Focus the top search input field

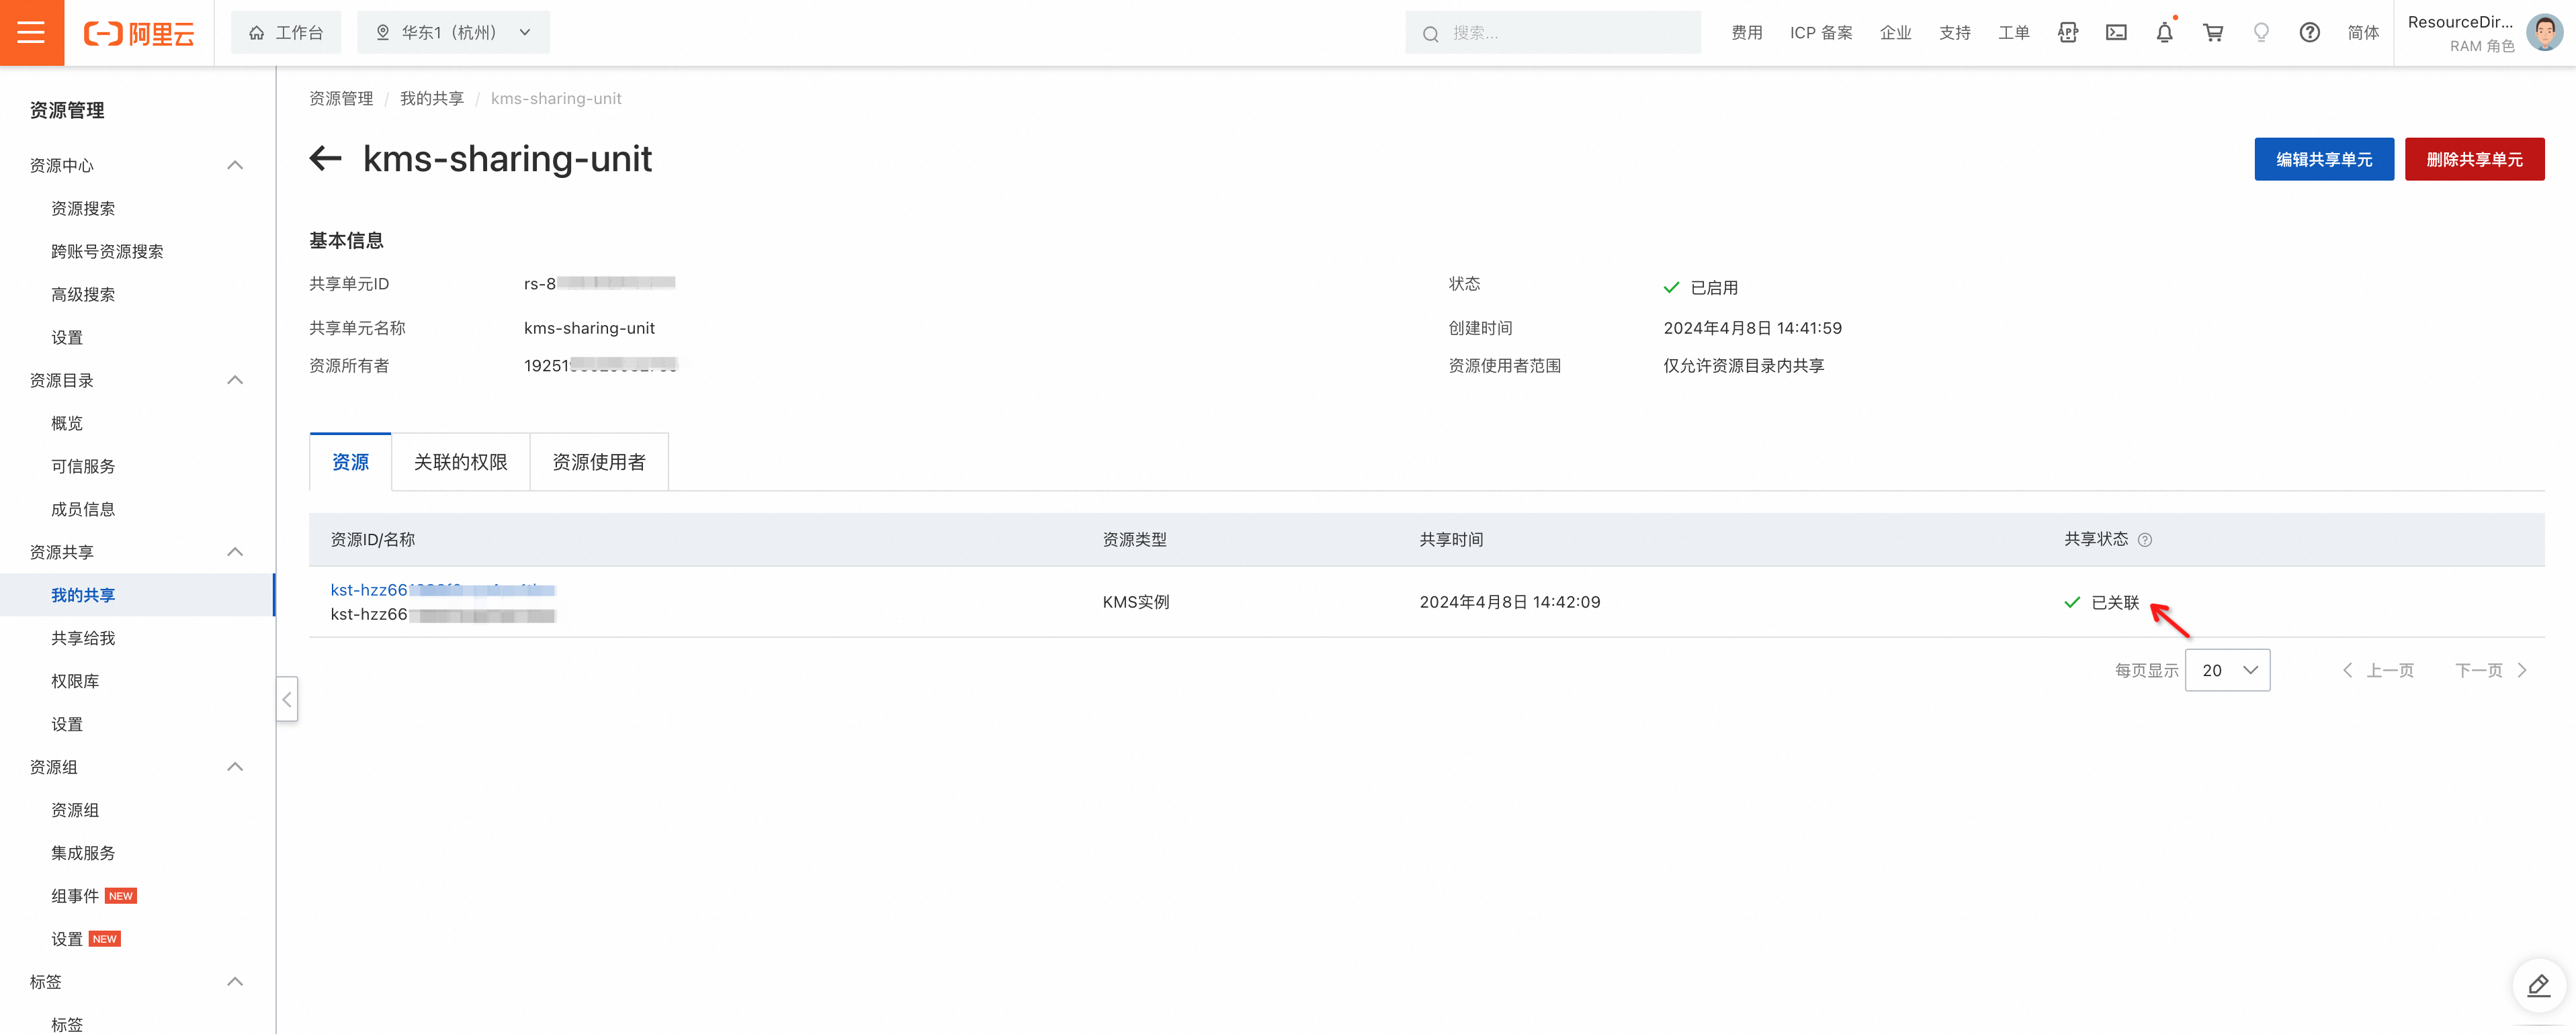[1553, 33]
